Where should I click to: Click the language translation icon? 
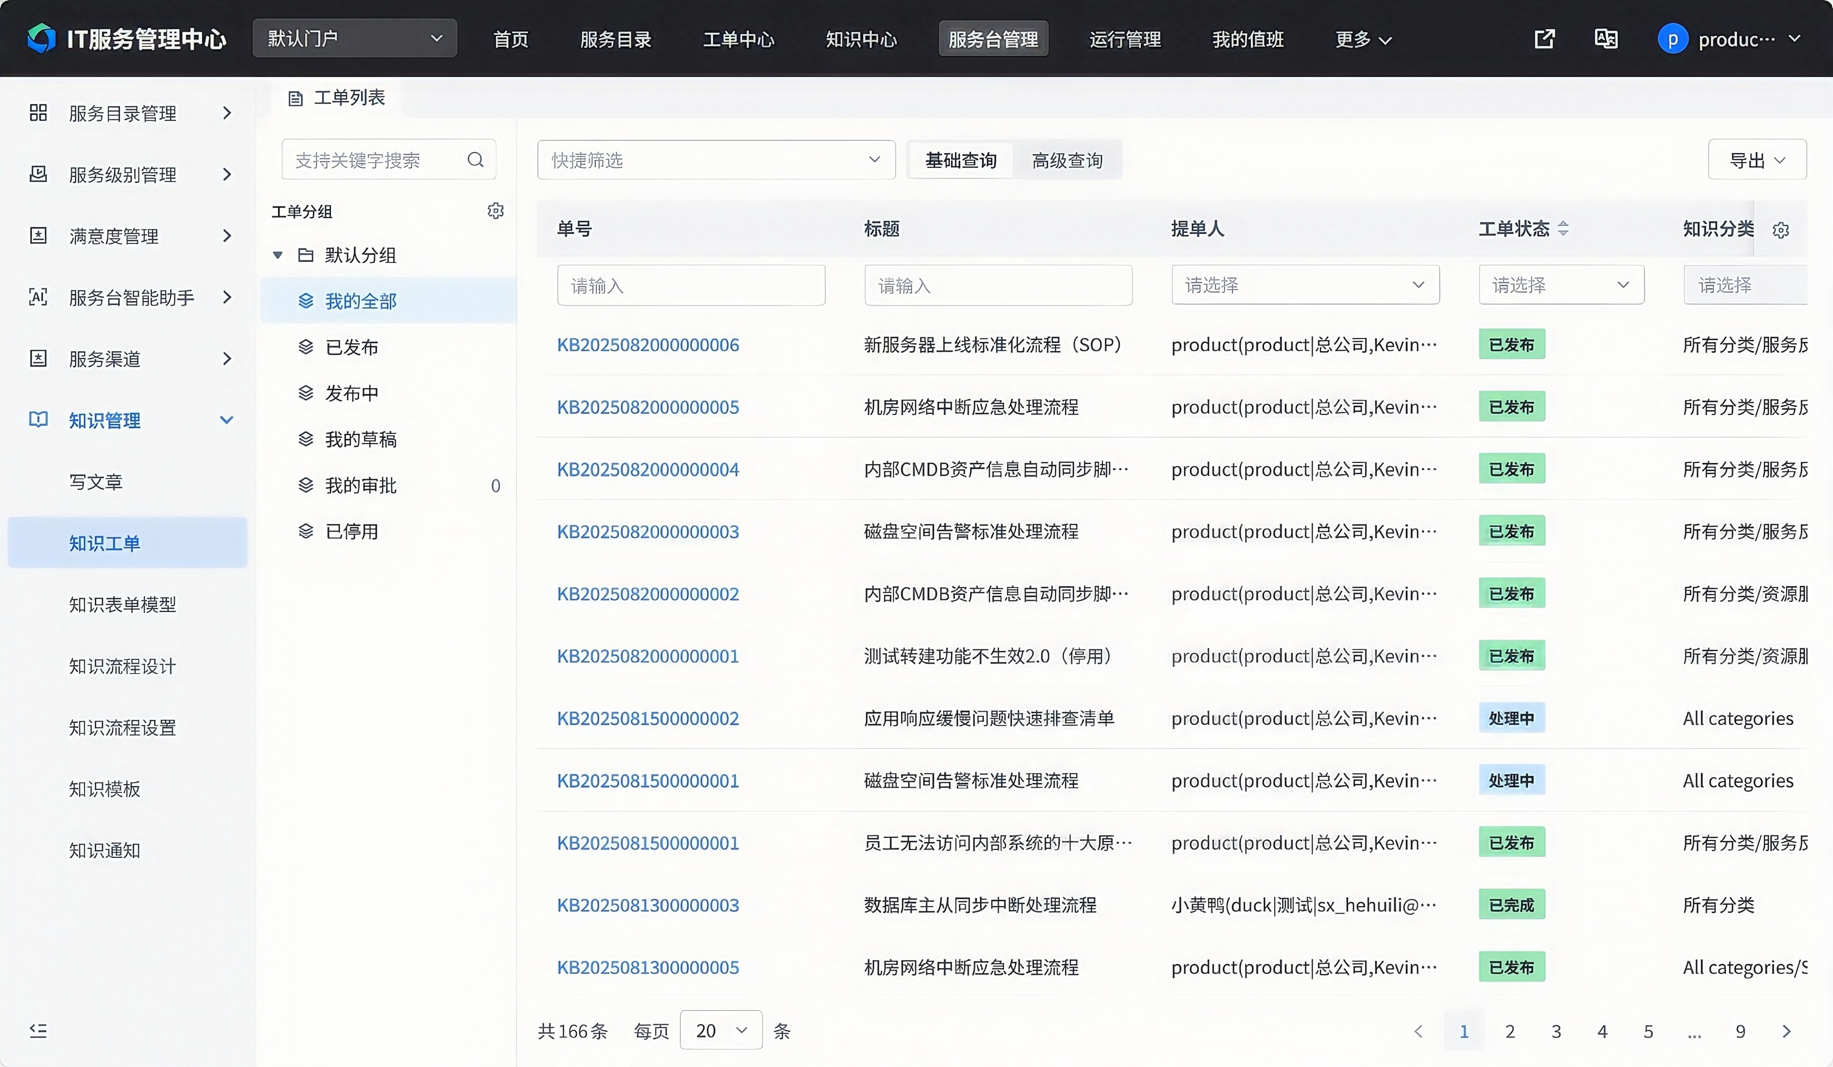click(x=1605, y=38)
